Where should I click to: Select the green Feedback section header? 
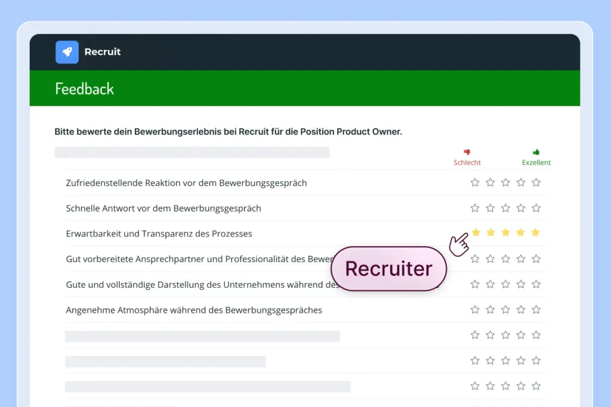coord(84,88)
